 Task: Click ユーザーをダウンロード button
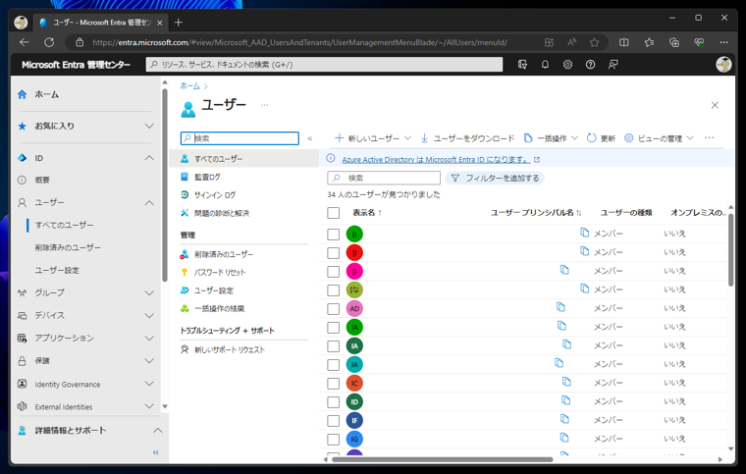467,138
